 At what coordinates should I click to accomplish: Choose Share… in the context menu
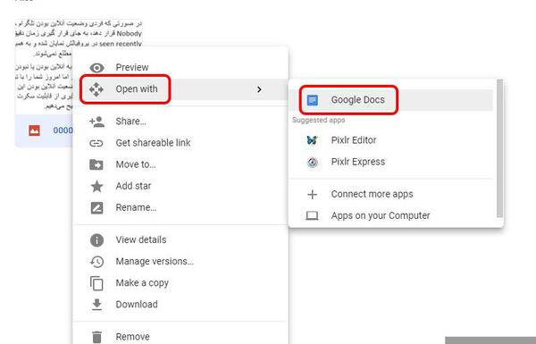180,122
